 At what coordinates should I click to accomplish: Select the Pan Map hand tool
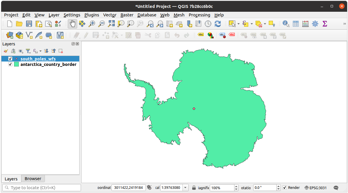click(x=72, y=24)
